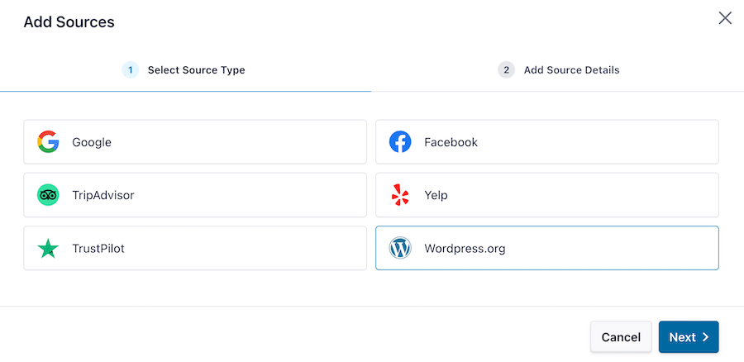The image size is (744, 362).
Task: Click the Facebook logo icon
Action: coord(400,142)
